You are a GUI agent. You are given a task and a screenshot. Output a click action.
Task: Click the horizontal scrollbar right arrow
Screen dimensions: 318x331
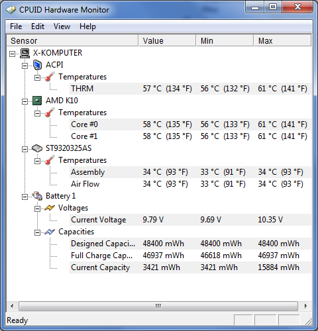tap(305, 306)
